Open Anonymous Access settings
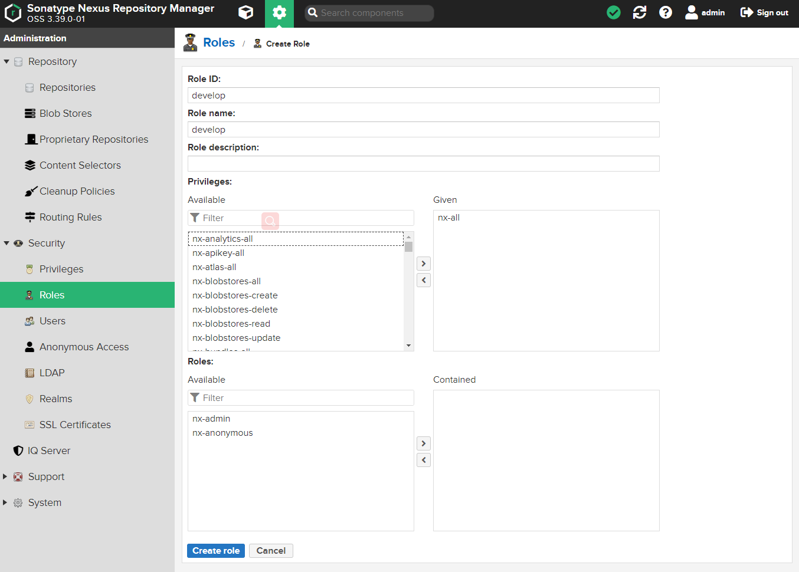Image resolution: width=799 pixels, height=572 pixels. coord(87,347)
